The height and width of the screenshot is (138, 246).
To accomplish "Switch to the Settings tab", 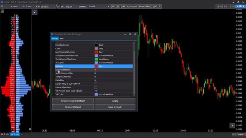I will click(55, 38).
